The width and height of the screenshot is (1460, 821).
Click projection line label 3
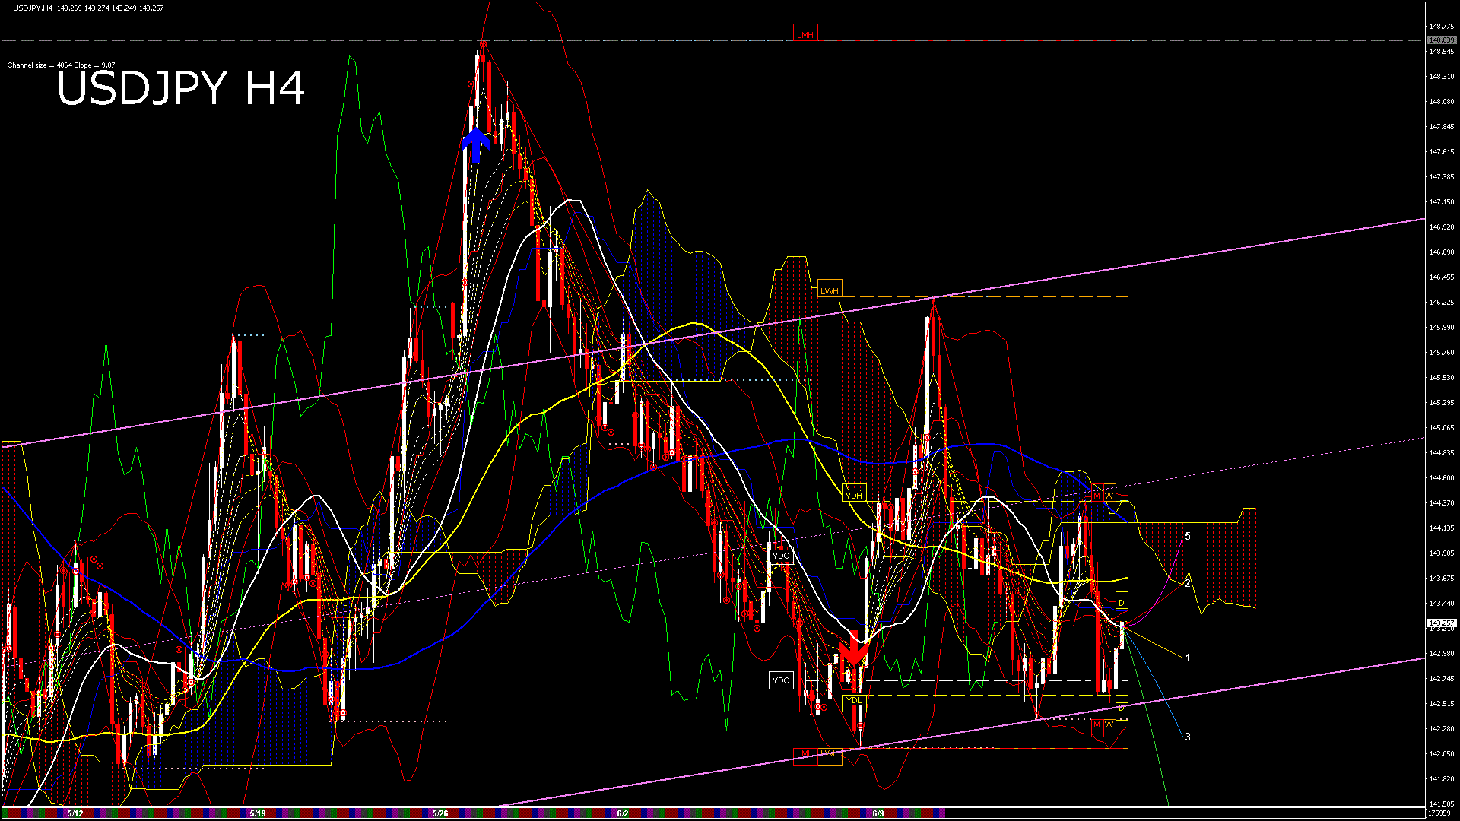(1188, 737)
